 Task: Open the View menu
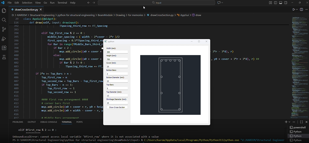tap(38, 3)
